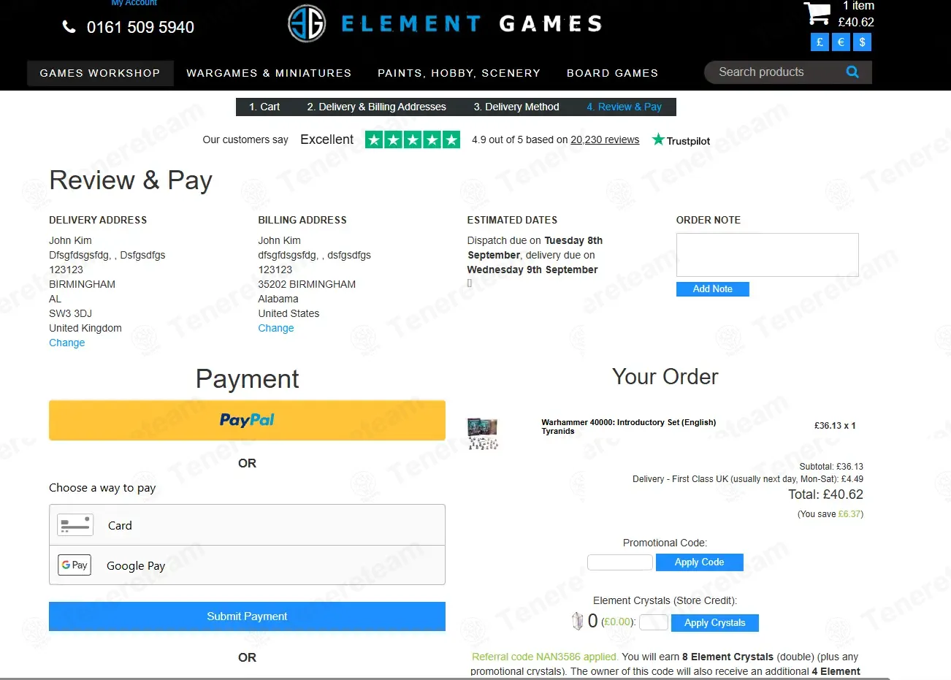
Task: Click the Excellent rating label
Action: pos(326,140)
